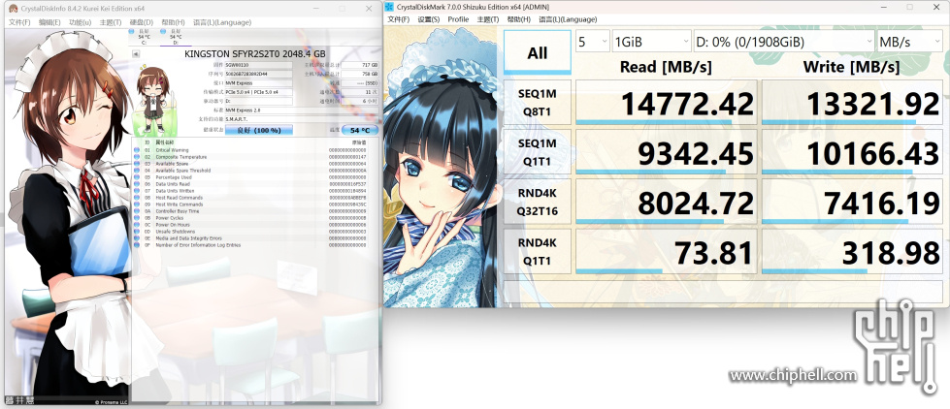
Task: Open unit dropdown showing MB/s
Action: pos(910,42)
